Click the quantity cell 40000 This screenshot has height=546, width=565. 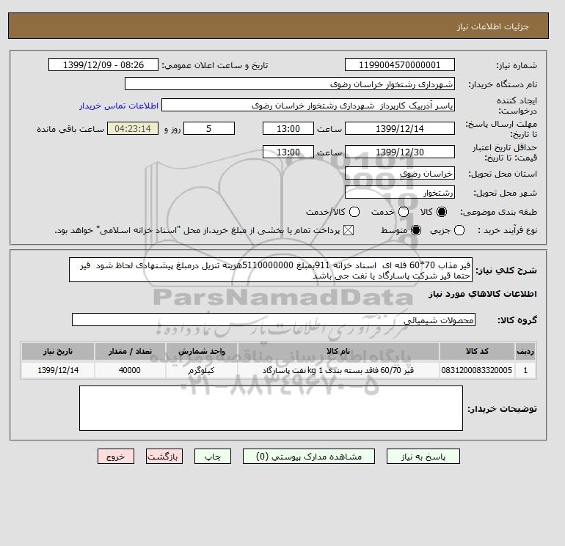[130, 370]
